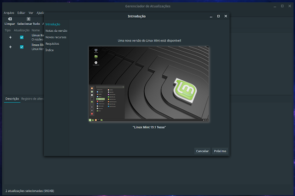Close the Gerenciador de Atualizações window
This screenshot has width=295, height=196.
290,6
